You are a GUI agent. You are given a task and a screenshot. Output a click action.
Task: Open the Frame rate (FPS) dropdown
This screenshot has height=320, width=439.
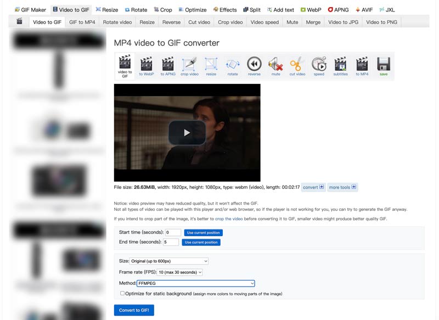tap(180, 272)
